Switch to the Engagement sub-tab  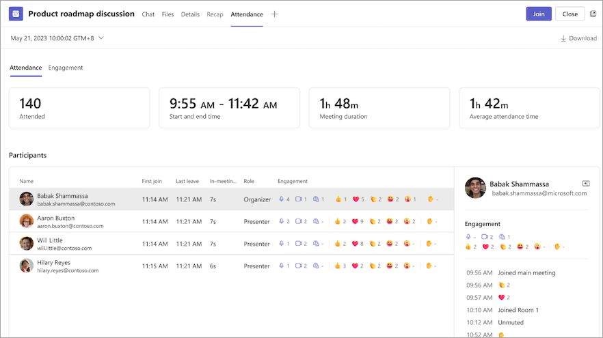(66, 68)
